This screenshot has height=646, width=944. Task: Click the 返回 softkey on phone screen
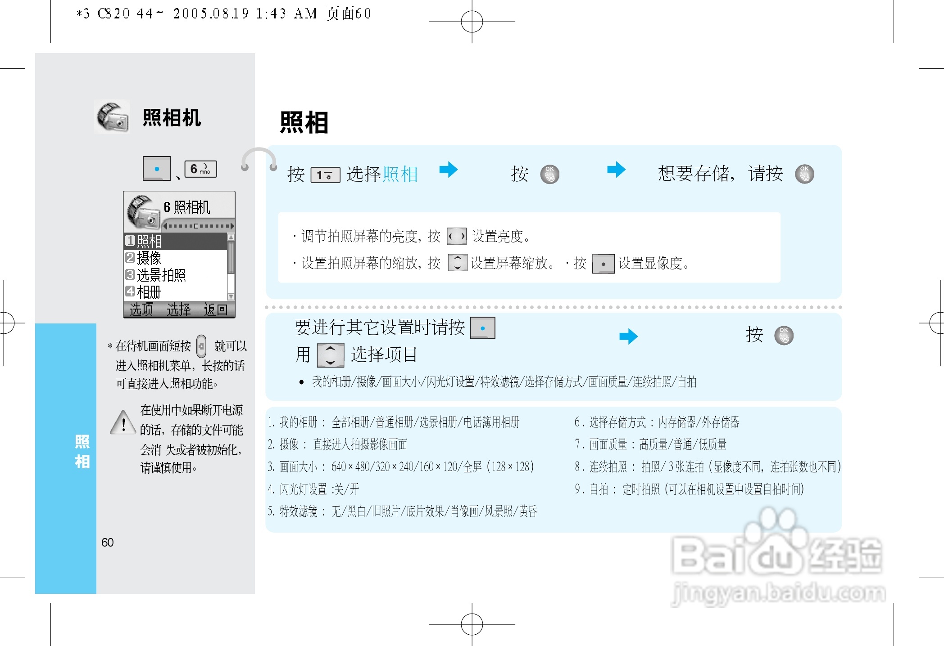[215, 310]
